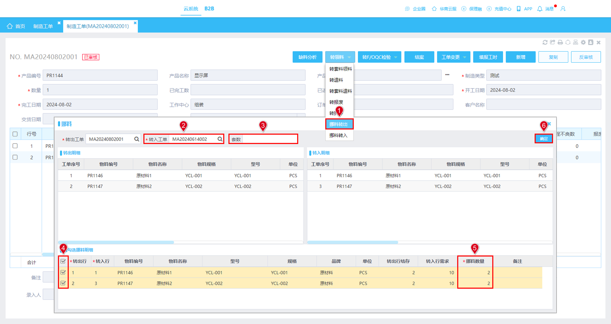
Task: Click the printer icon
Action: [x=560, y=42]
